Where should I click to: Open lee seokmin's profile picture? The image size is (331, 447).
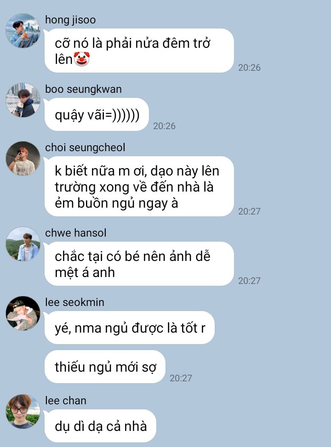coord(23,313)
